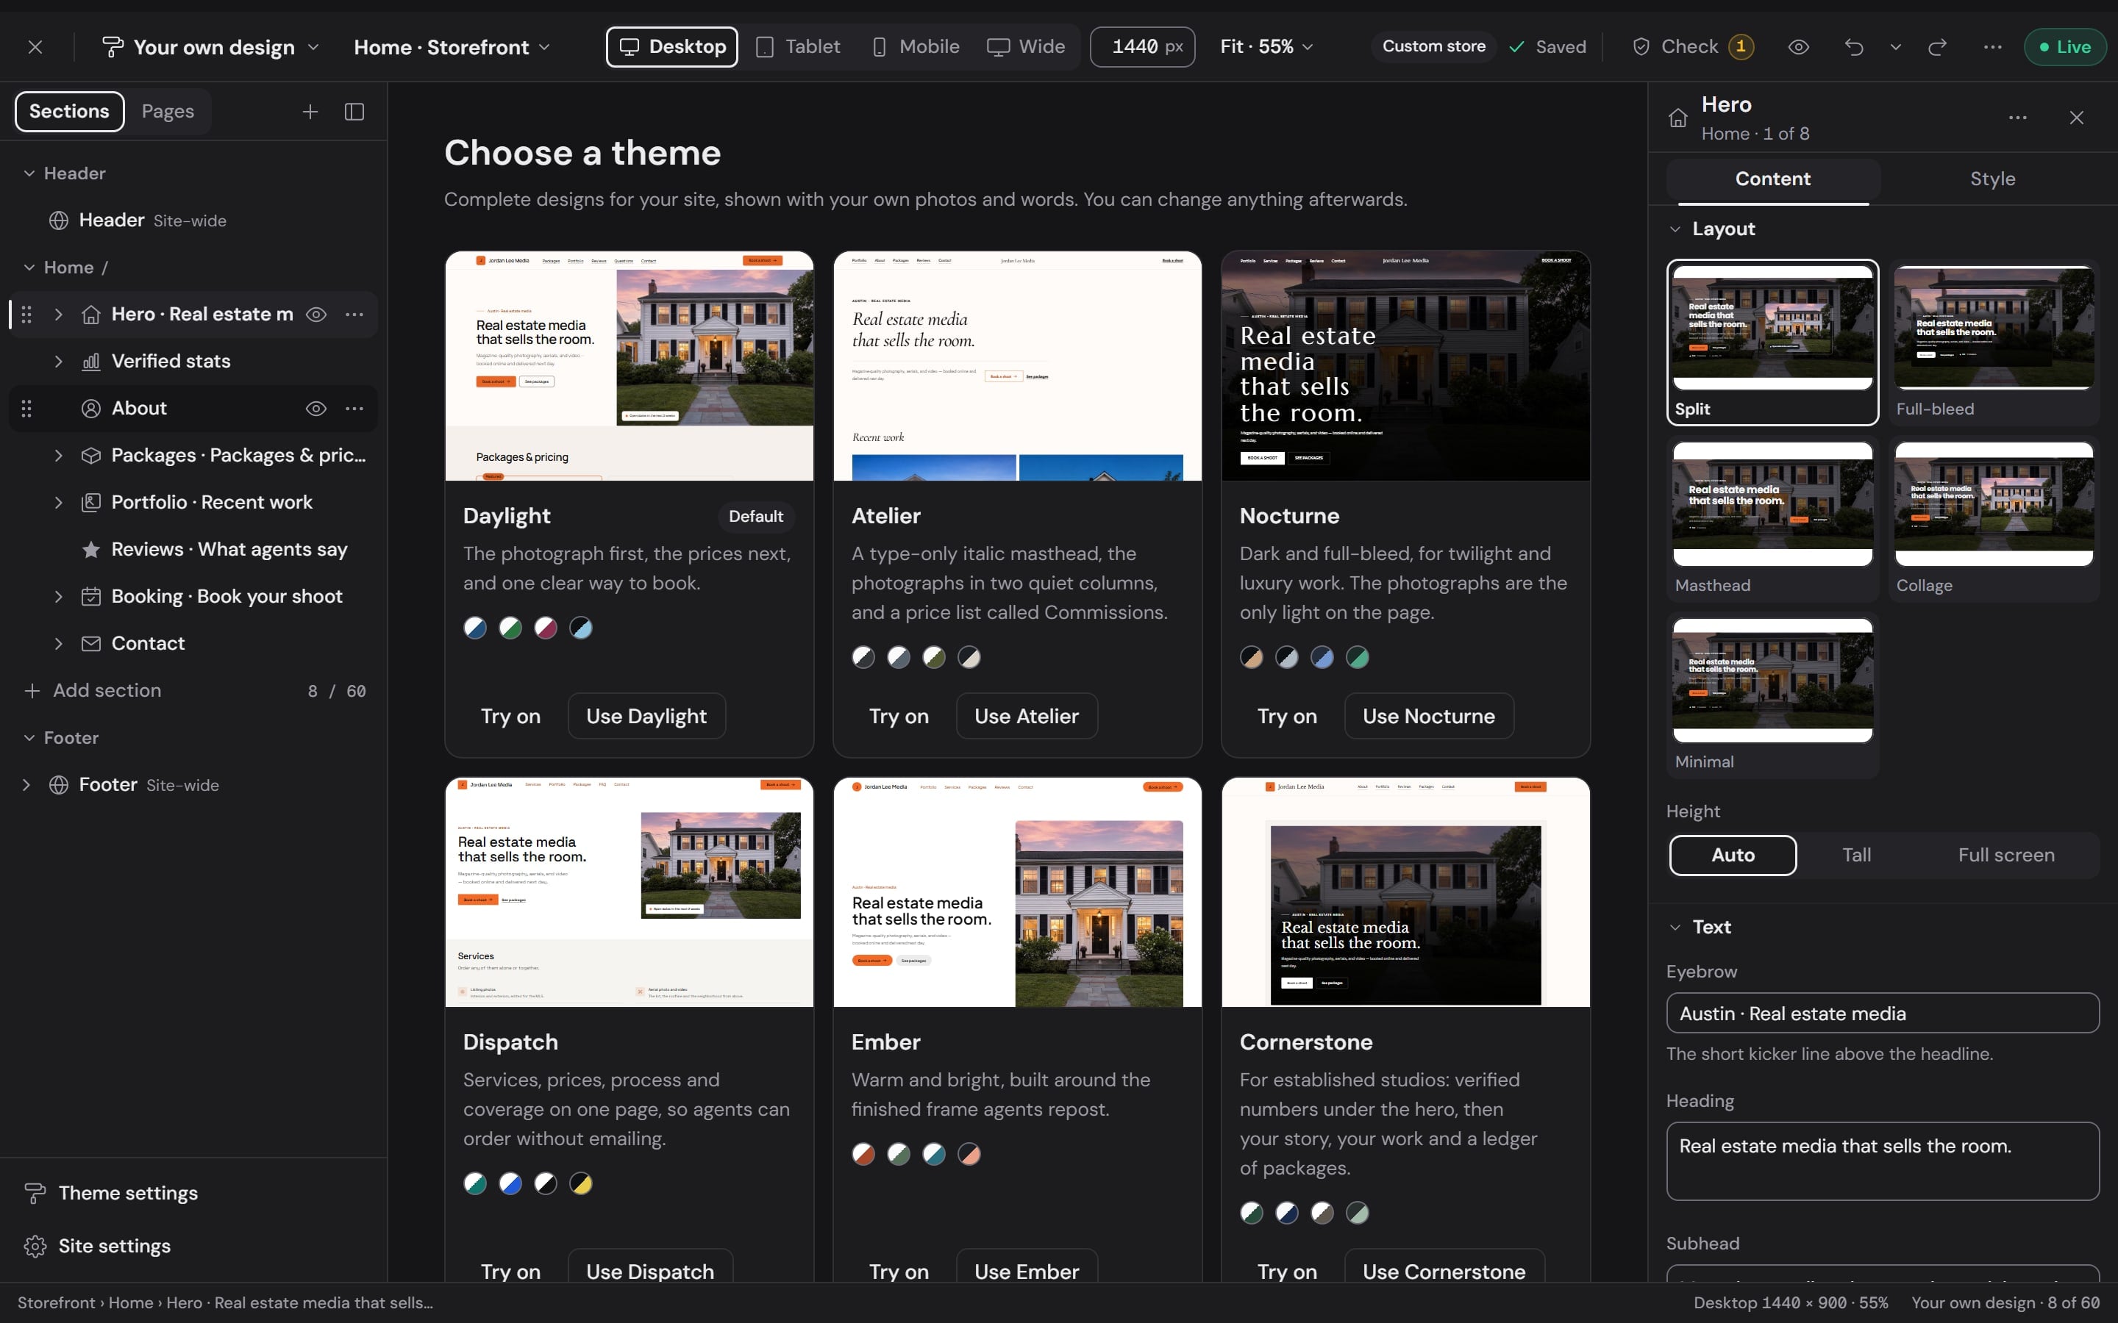Image resolution: width=2118 pixels, height=1323 pixels.
Task: Select the Content tab
Action: click(x=1773, y=179)
